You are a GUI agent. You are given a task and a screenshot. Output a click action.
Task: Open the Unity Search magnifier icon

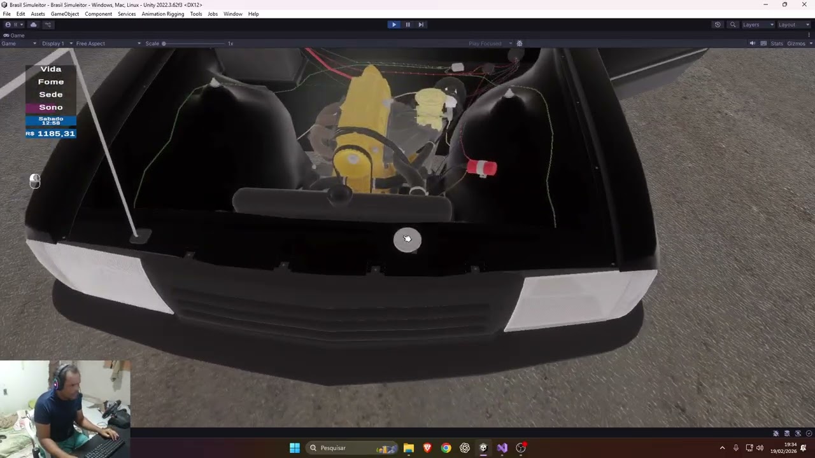pyautogui.click(x=733, y=25)
